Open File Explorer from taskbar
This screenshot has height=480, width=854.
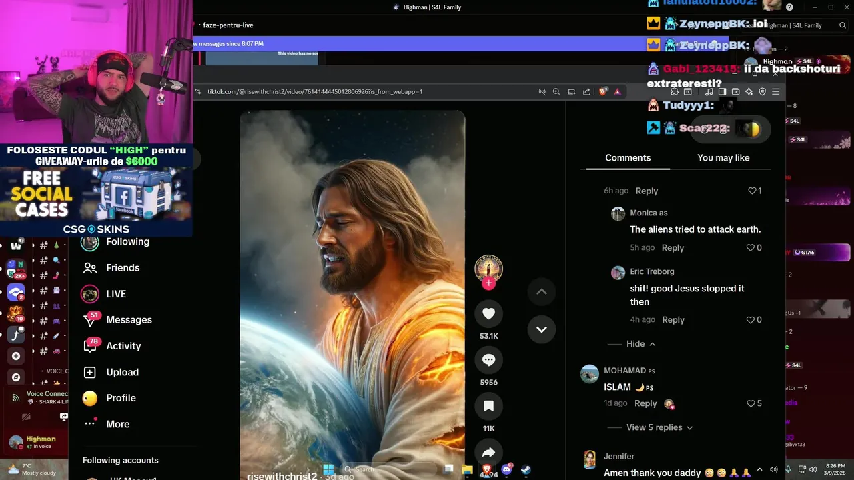click(x=468, y=469)
